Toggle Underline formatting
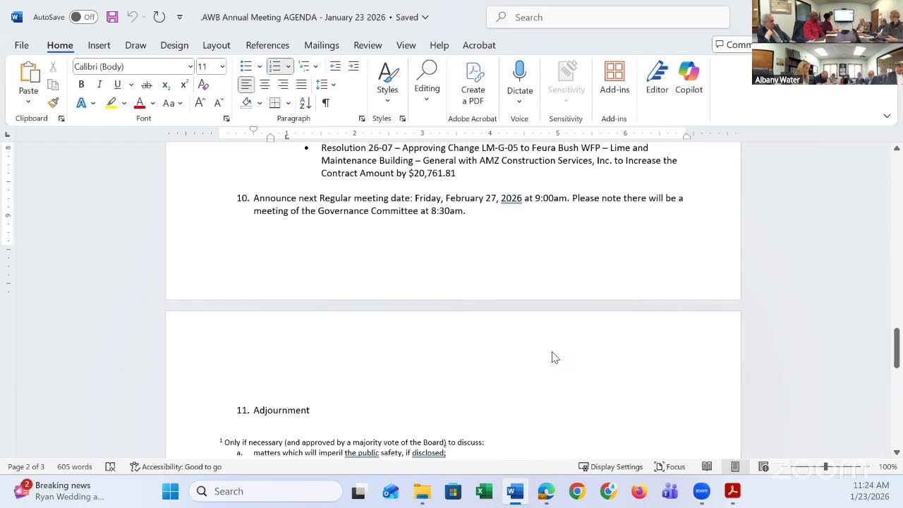 (x=117, y=85)
